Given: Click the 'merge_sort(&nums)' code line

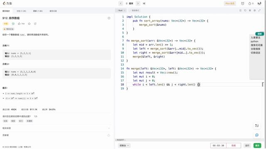Looking at the screenshot, I should coord(153,25).
